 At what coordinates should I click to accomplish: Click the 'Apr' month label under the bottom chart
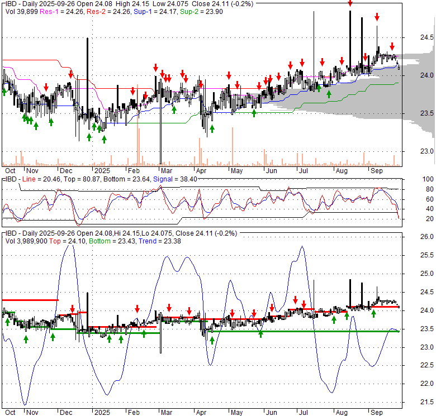(x=201, y=413)
